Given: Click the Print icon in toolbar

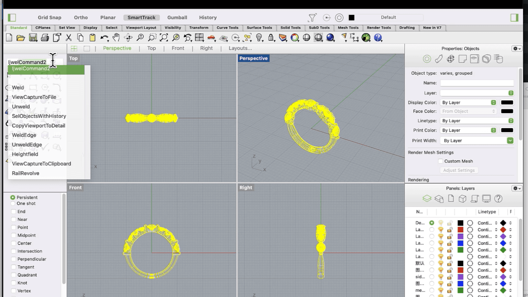Looking at the screenshot, I should pyautogui.click(x=45, y=38).
